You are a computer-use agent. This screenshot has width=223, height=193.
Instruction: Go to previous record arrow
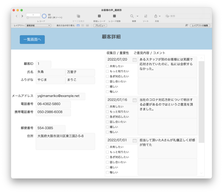click(x=17, y=16)
